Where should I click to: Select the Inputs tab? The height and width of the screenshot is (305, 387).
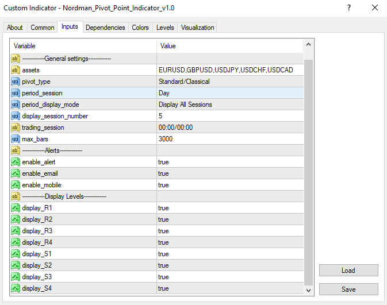(x=70, y=26)
